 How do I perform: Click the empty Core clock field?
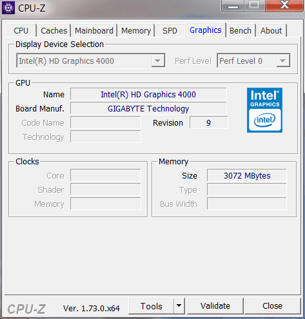click(x=106, y=175)
